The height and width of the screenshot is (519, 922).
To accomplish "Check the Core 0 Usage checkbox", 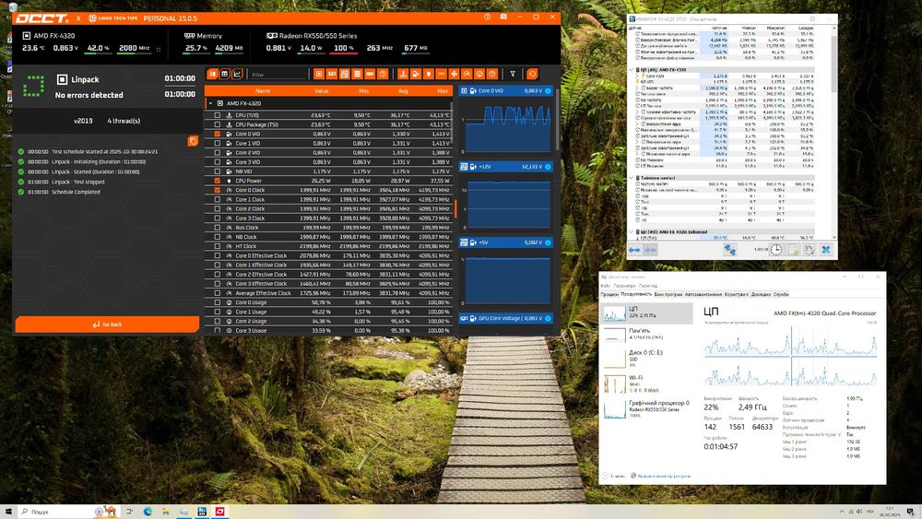I will pyautogui.click(x=217, y=302).
